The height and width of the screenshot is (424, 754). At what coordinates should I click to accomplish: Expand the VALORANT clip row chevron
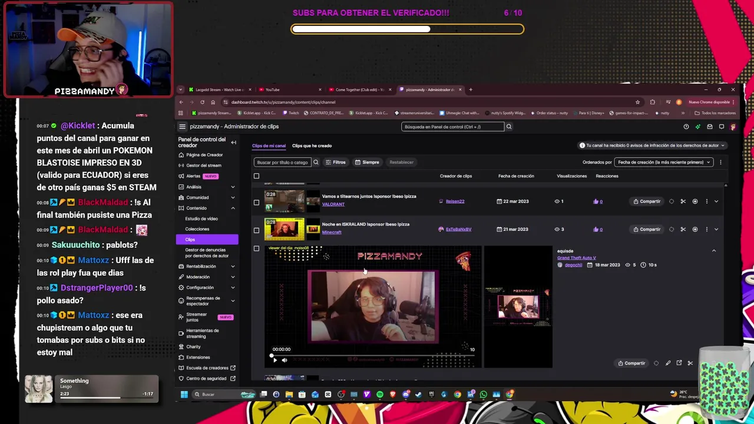[x=716, y=201]
